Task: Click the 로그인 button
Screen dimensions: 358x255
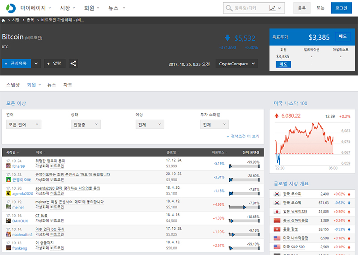Action: coord(341,8)
